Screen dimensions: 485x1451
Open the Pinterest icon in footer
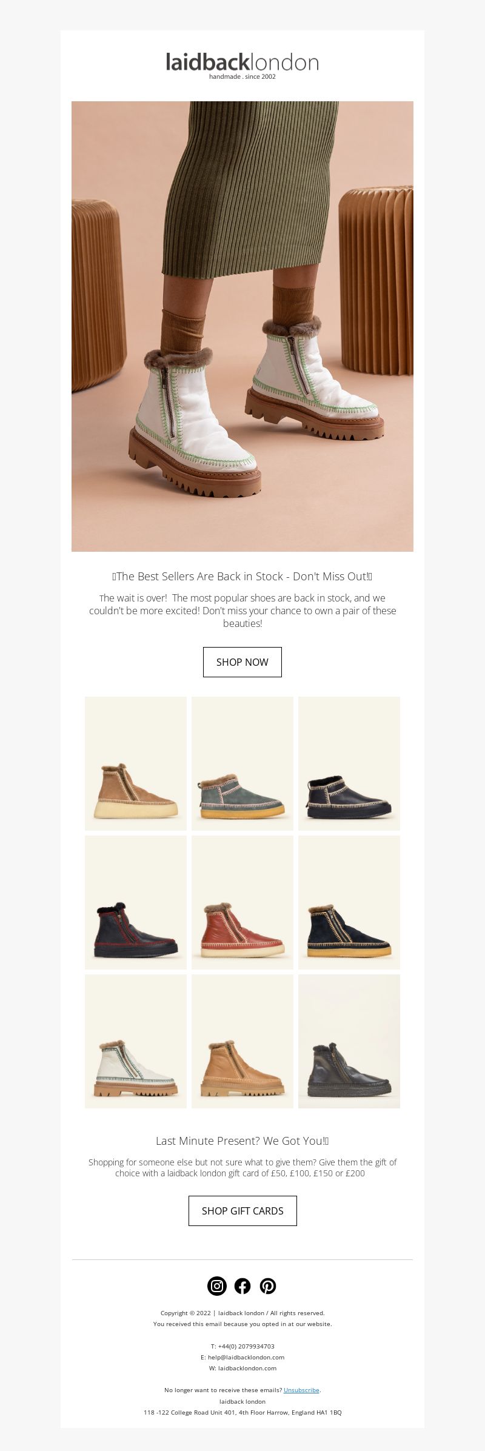pos(268,1285)
